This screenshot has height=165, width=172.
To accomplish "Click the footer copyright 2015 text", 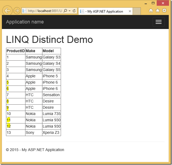I will tap(35, 150).
